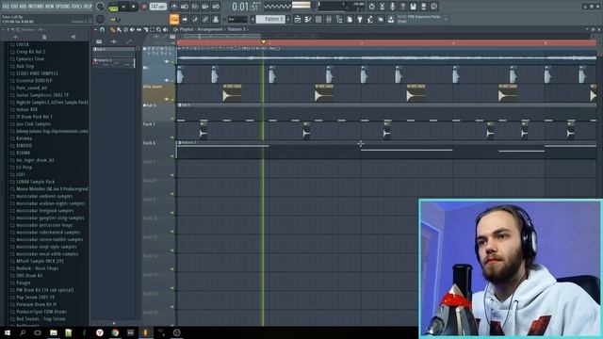Click the help question mark icon
The height and width of the screenshot is (339, 603).
click(x=402, y=7)
